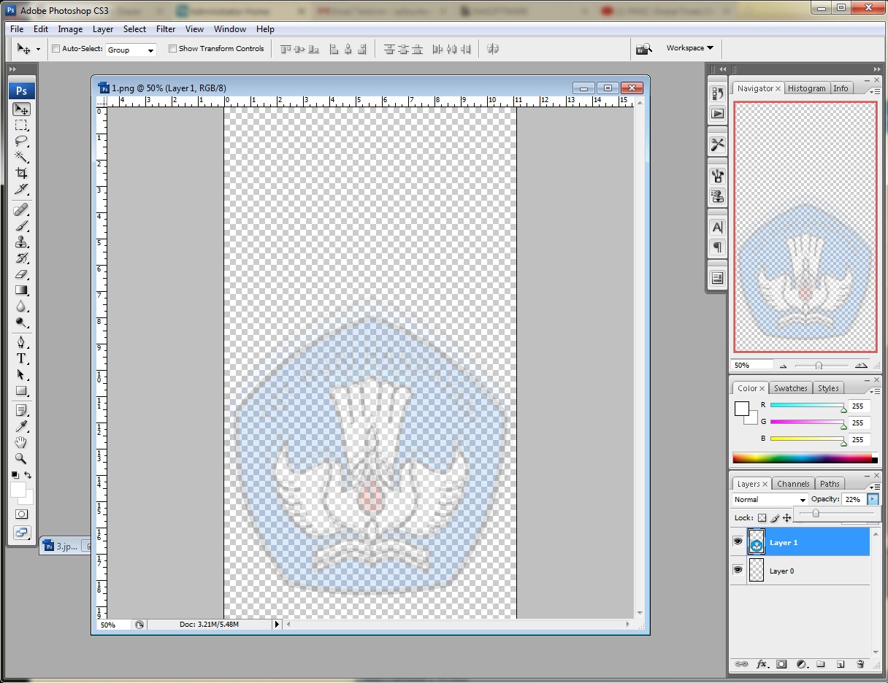Select the Lasso tool
The height and width of the screenshot is (683, 888).
[x=21, y=141]
